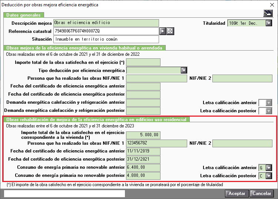
Task: Select Obras rehabilitación edificios uso residencial header
Action: pos(96,120)
